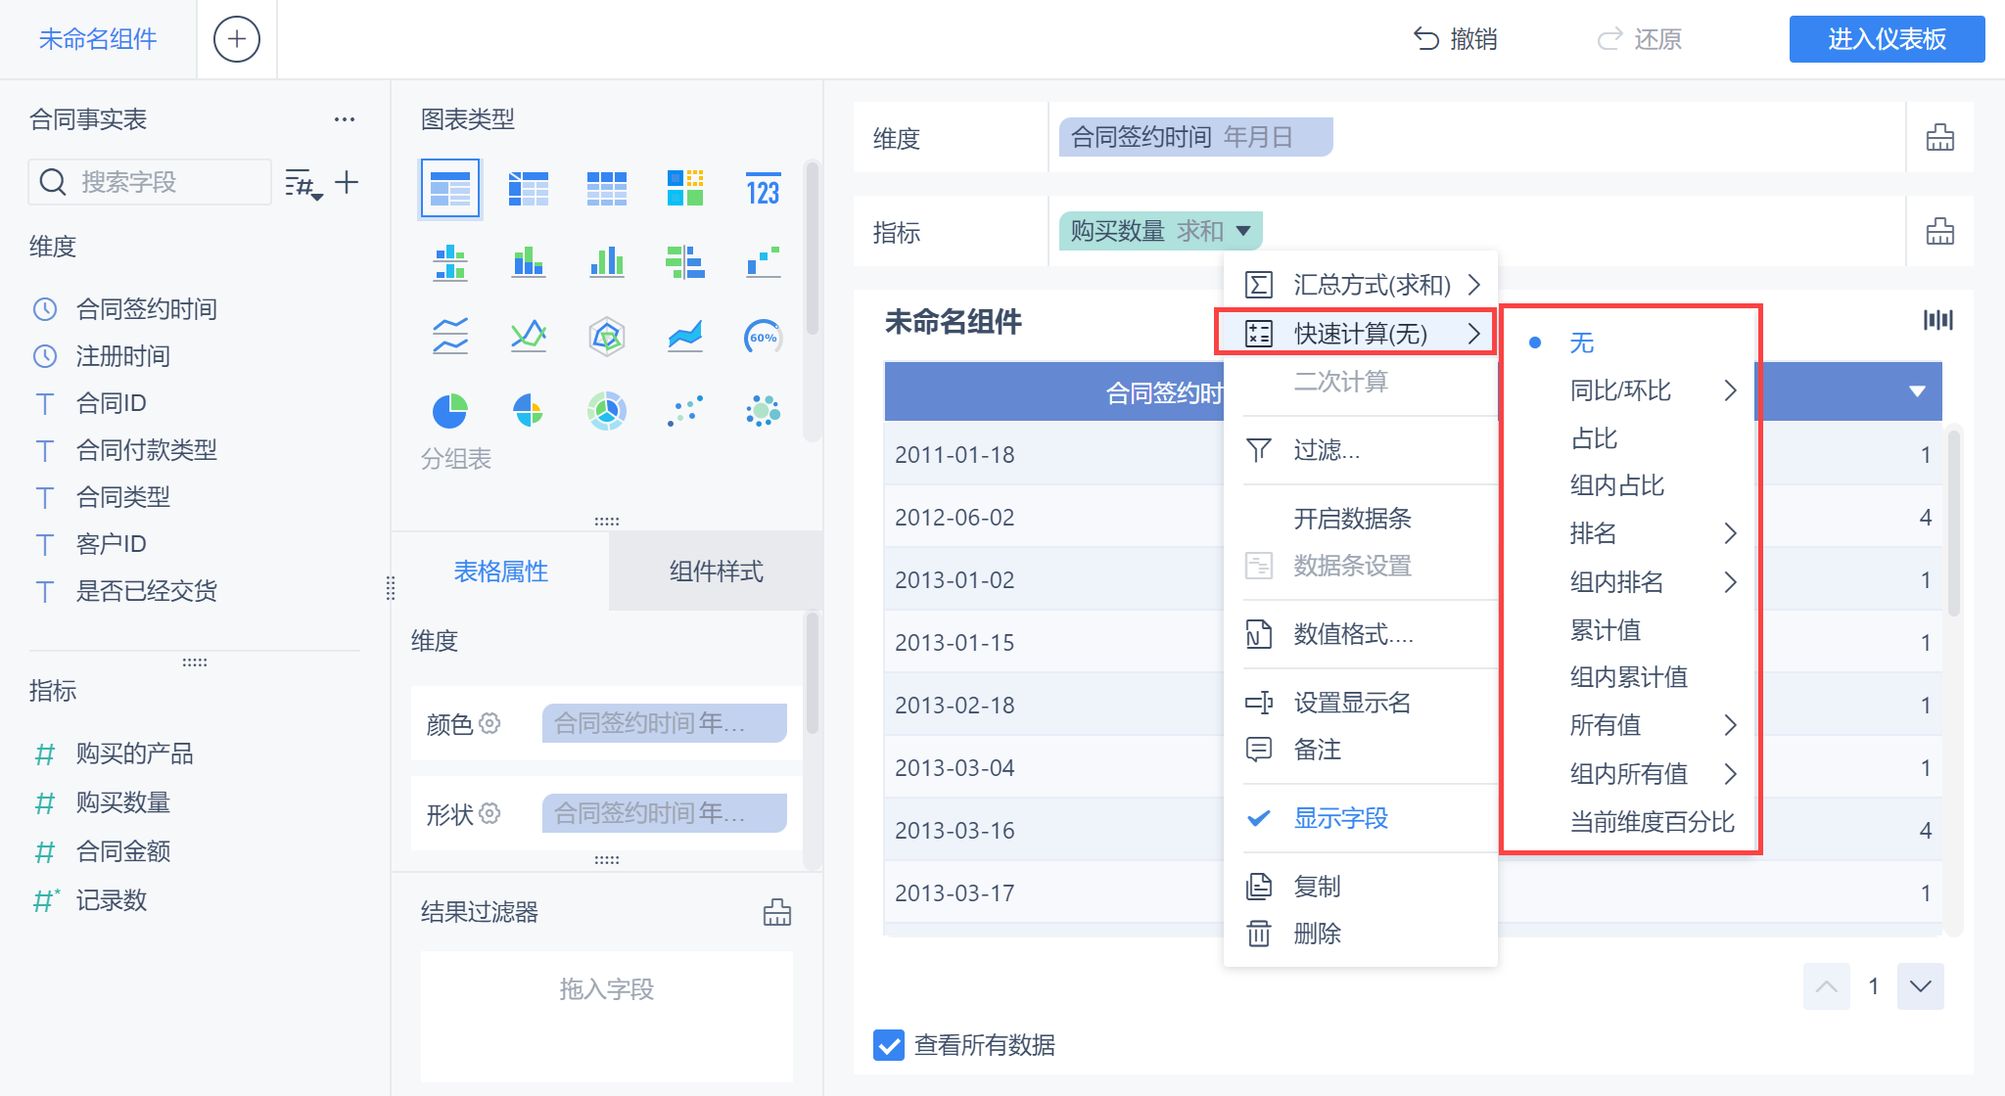Viewport: 2005px width, 1096px height.
Task: Choose the 过滤 menu entry
Action: point(1326,450)
